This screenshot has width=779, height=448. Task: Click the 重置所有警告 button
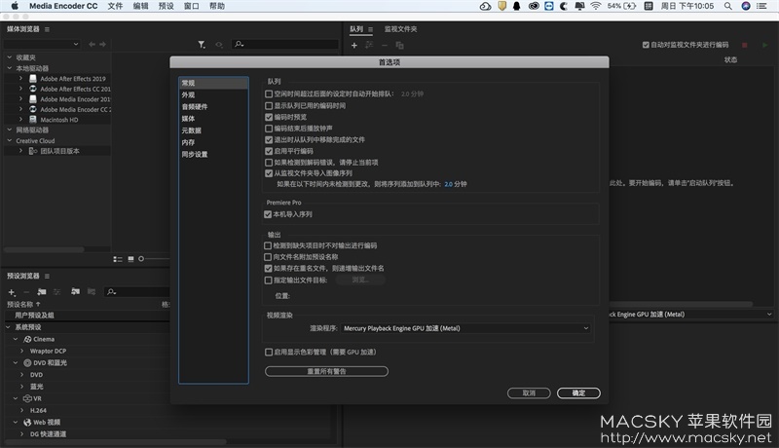tap(326, 371)
